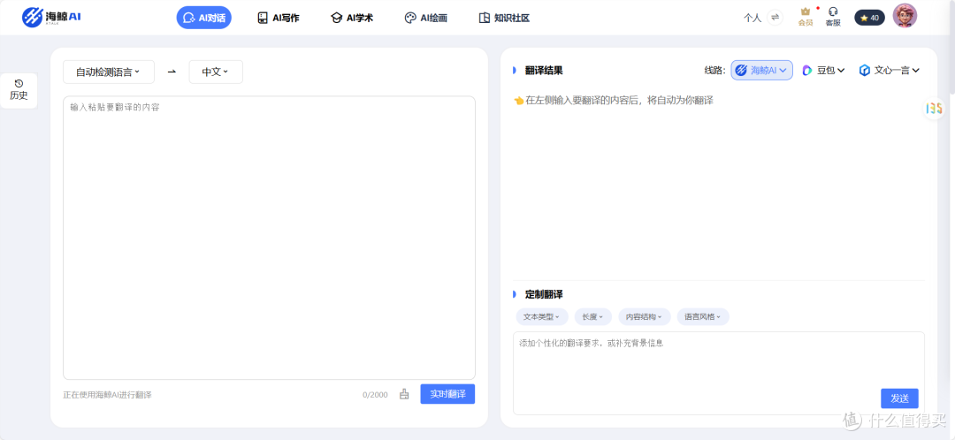The height and width of the screenshot is (440, 955).
Task: Expand the 长度 option
Action: coord(592,317)
